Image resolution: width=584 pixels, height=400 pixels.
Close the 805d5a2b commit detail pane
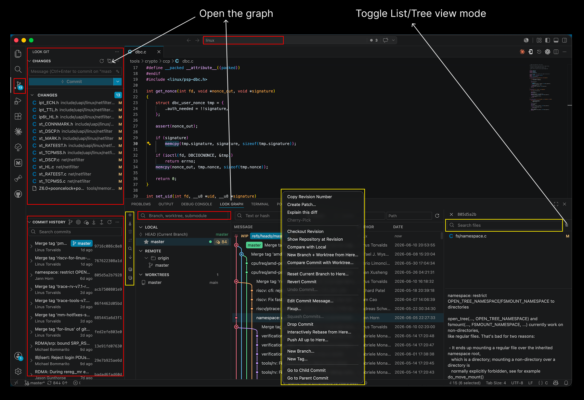pyautogui.click(x=451, y=214)
